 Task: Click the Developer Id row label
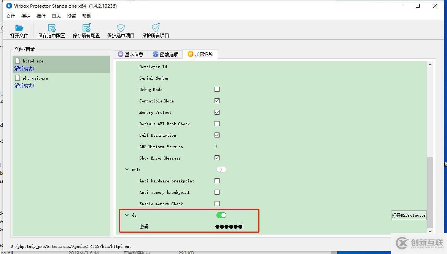pos(153,67)
